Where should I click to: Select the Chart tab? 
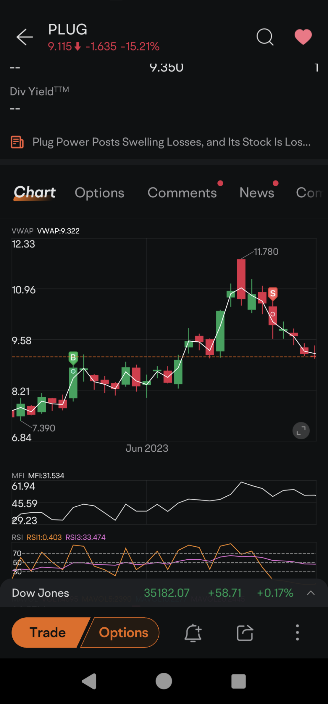[x=35, y=192]
